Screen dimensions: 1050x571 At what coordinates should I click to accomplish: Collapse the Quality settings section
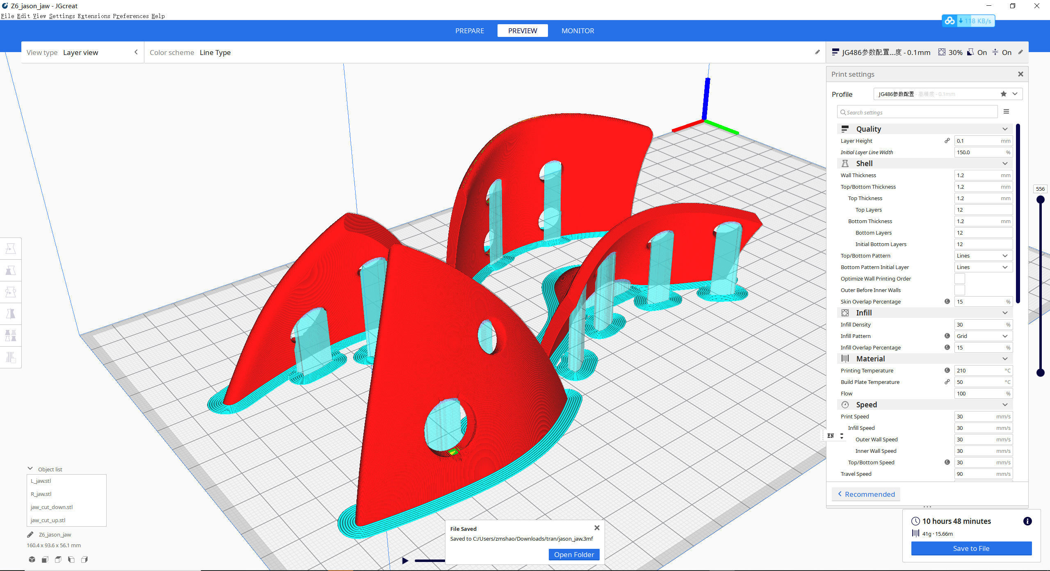[1004, 129]
